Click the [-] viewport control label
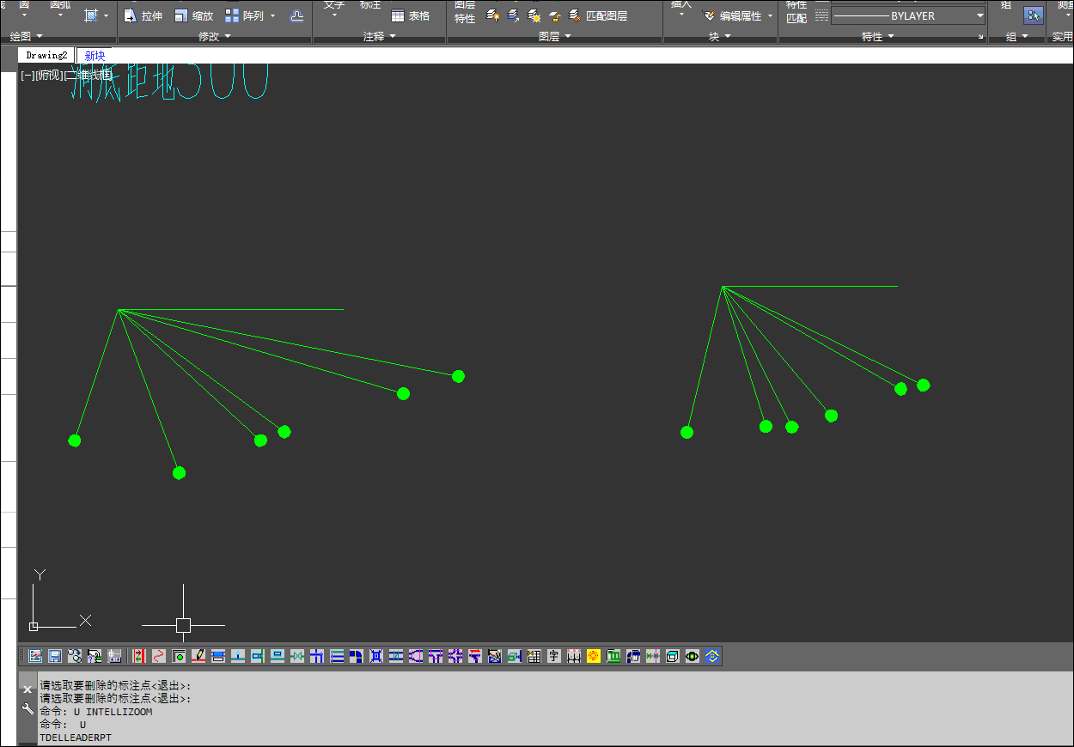The image size is (1074, 747). point(27,76)
